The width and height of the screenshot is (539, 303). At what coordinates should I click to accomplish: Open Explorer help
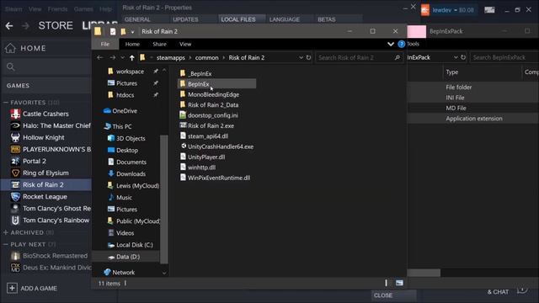(x=401, y=44)
